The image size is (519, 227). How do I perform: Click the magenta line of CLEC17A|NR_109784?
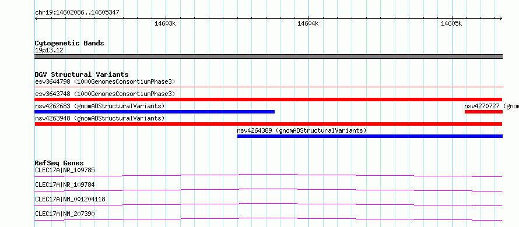[x=269, y=190]
